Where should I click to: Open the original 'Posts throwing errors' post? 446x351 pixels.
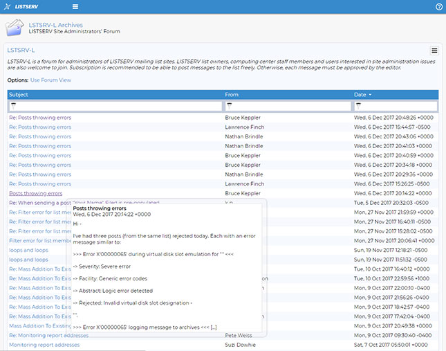[x=35, y=193]
